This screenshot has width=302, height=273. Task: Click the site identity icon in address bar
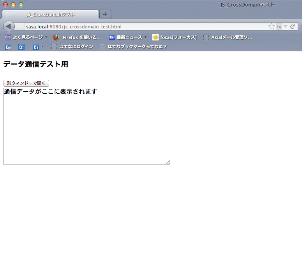pos(19,27)
